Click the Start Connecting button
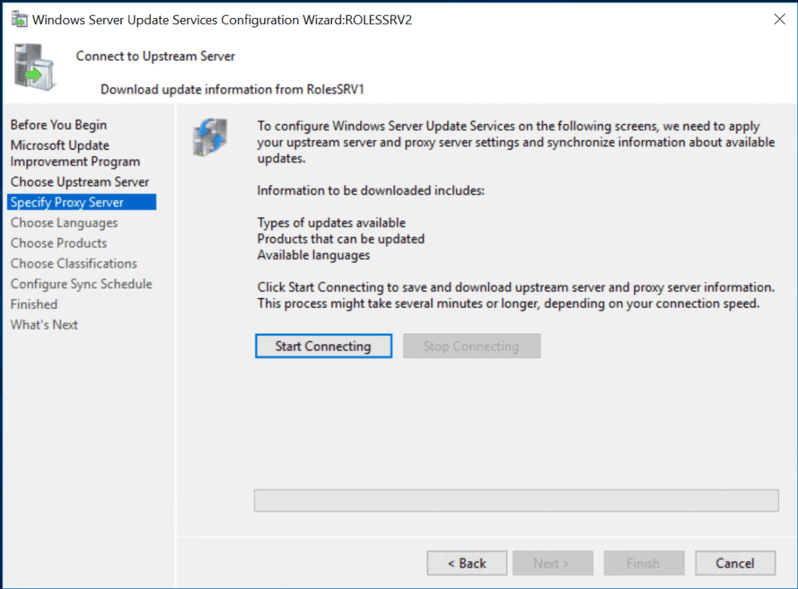This screenshot has height=589, width=798. (323, 346)
